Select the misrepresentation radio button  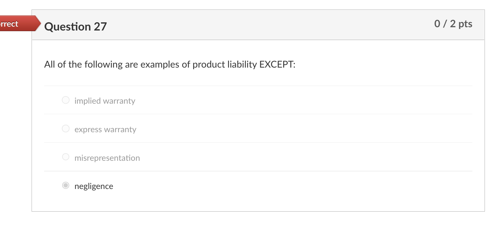point(65,157)
